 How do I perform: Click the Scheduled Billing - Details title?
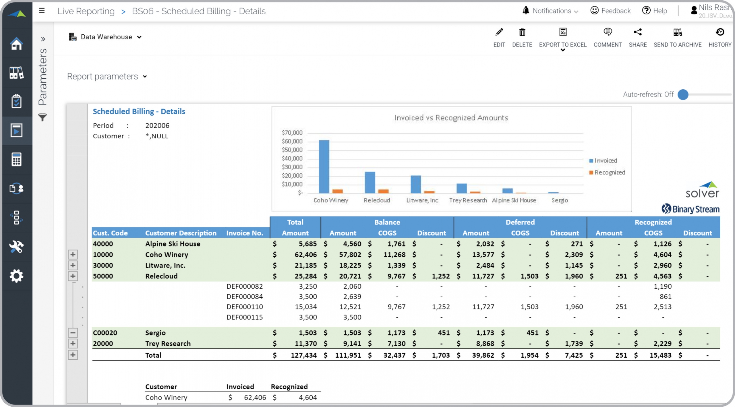click(139, 111)
